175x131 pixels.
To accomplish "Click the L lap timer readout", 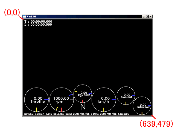I will pos(38,25).
